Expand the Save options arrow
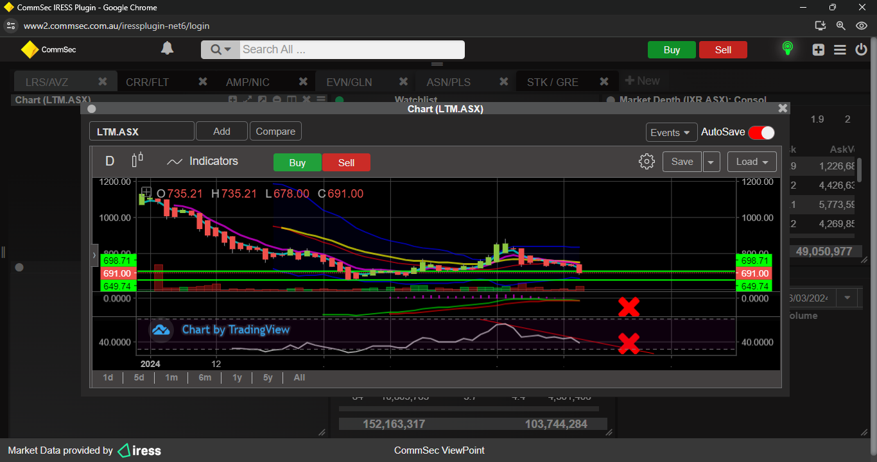Image resolution: width=877 pixels, height=462 pixels. click(711, 162)
